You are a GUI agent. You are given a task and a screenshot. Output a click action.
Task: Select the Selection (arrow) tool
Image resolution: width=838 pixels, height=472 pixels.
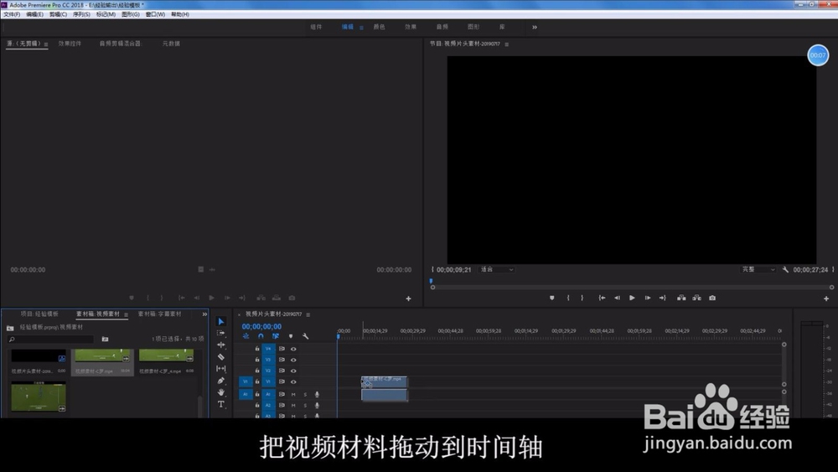(220, 321)
